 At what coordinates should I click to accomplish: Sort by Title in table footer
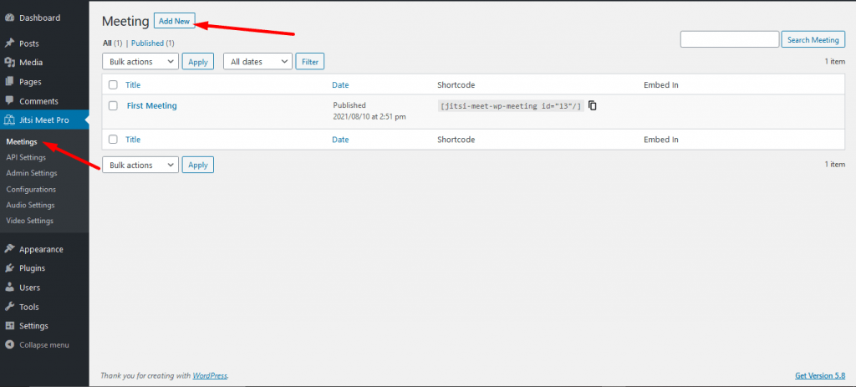[133, 140]
